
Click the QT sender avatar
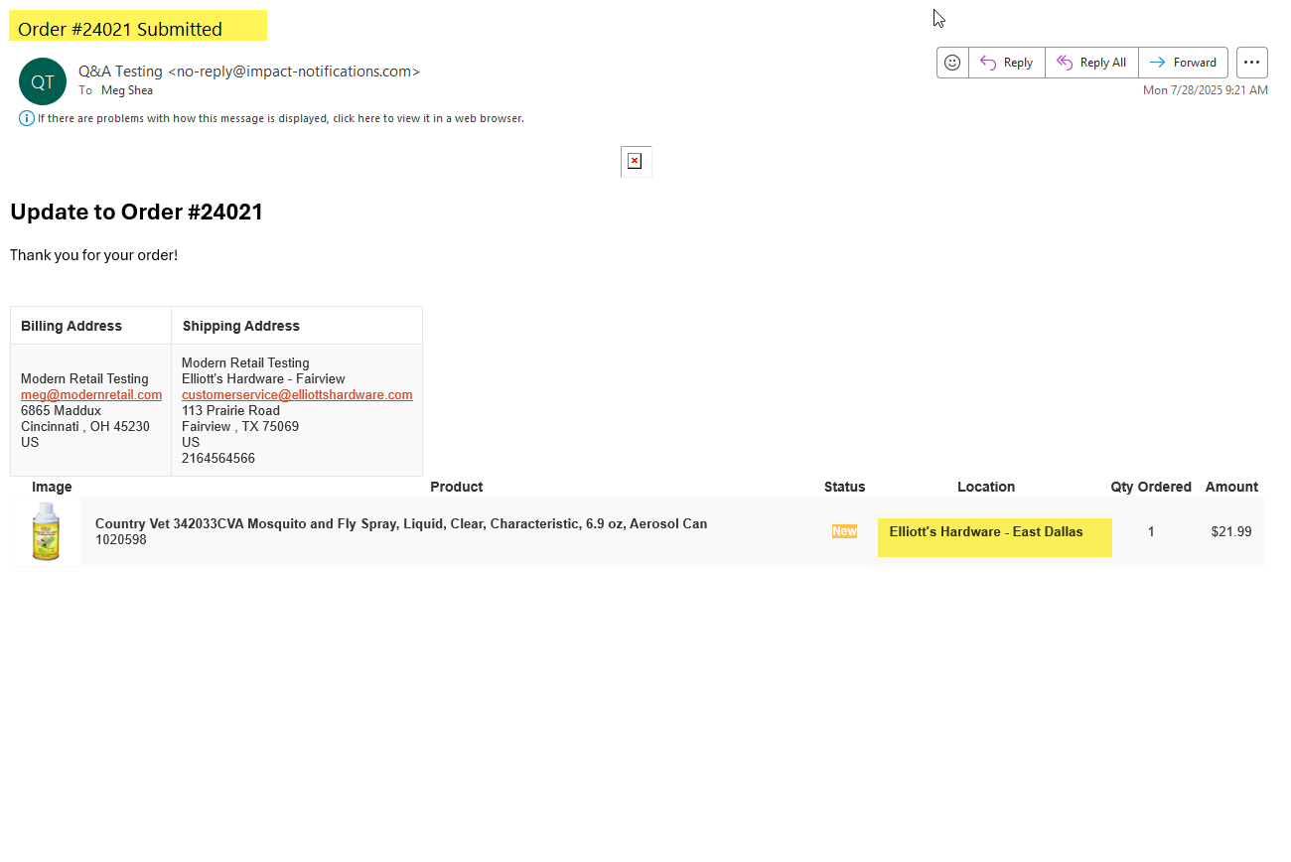pos(43,81)
